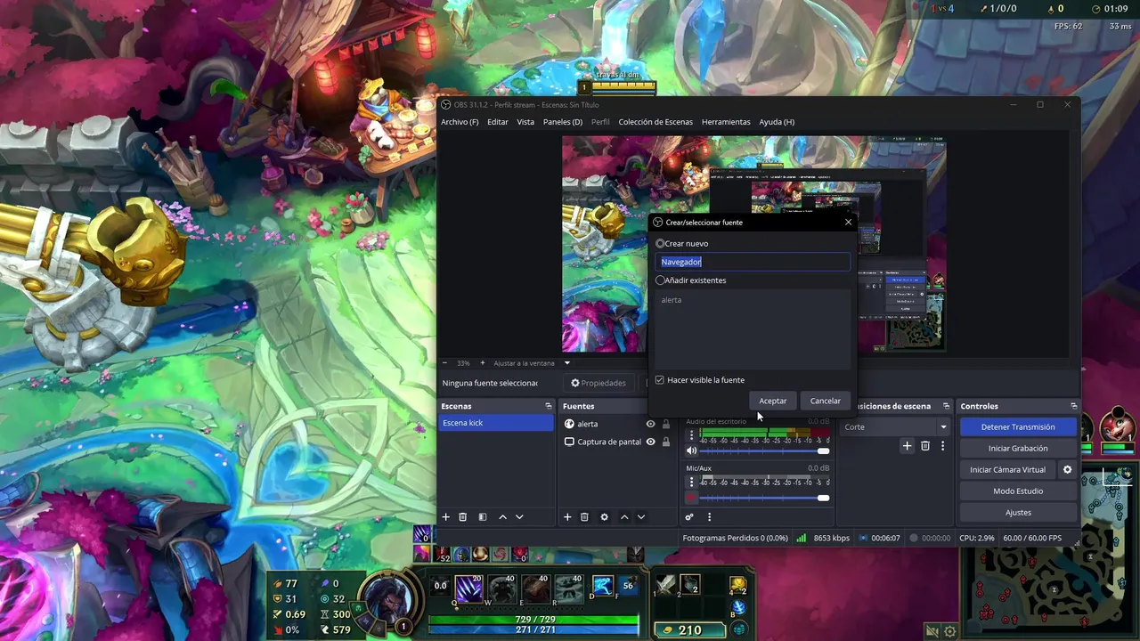
Task: Toggle lock on alerta source
Action: tap(665, 424)
